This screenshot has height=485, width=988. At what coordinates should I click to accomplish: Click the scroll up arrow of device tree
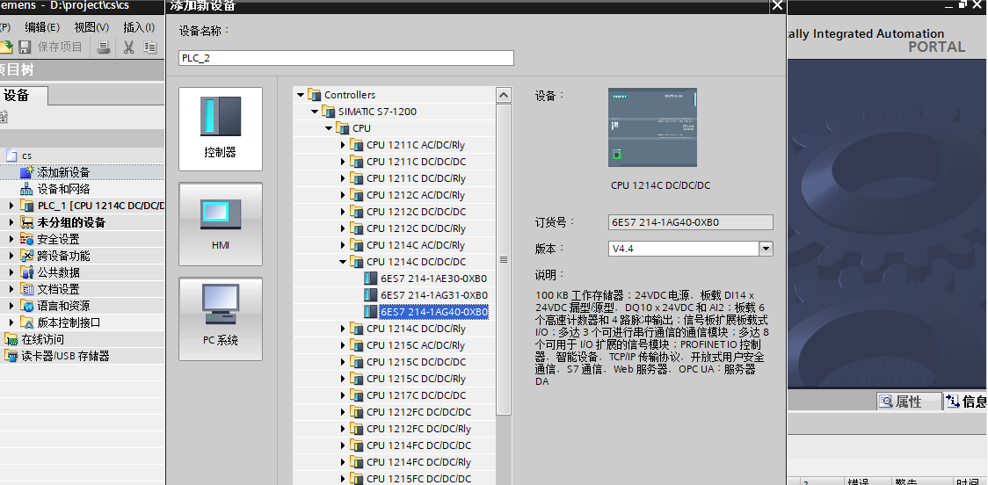point(504,95)
